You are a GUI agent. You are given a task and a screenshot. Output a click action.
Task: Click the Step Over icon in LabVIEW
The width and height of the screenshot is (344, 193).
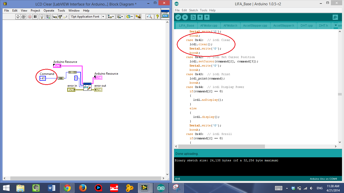coord(60,17)
